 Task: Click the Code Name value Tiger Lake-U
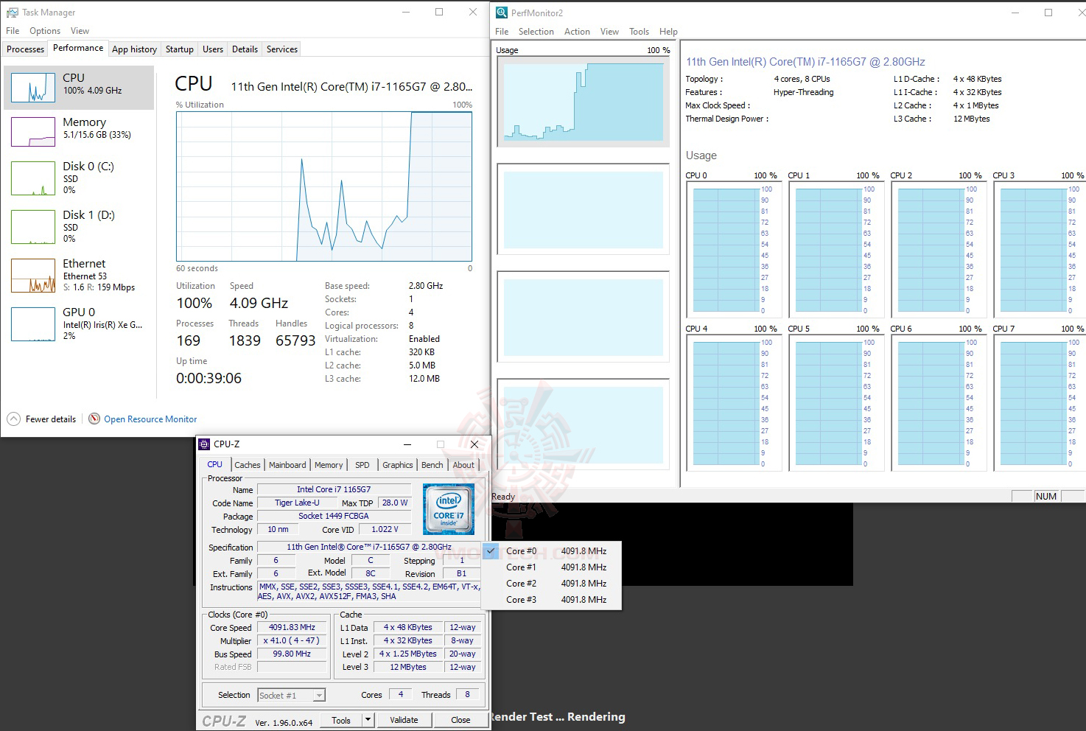(297, 503)
